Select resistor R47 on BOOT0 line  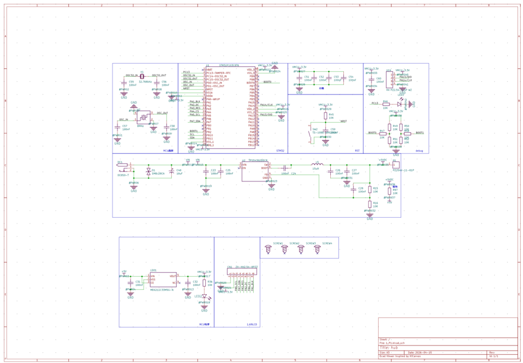(x=382, y=133)
